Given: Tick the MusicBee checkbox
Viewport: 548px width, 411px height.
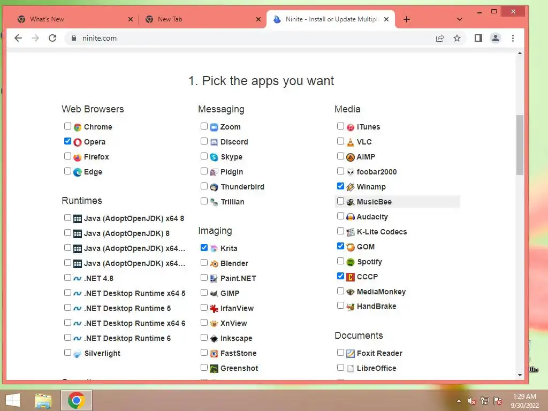Looking at the screenshot, I should click(340, 201).
